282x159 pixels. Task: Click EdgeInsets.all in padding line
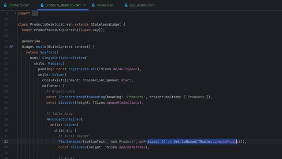point(82,69)
